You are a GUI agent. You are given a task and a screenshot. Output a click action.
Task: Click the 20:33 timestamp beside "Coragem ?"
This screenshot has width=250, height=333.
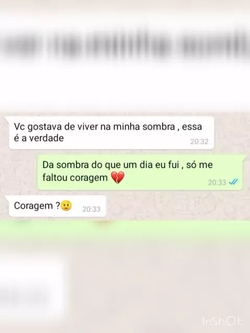tap(91, 209)
